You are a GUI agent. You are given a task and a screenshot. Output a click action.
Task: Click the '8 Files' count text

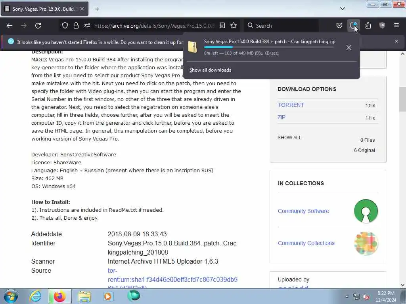368,140
